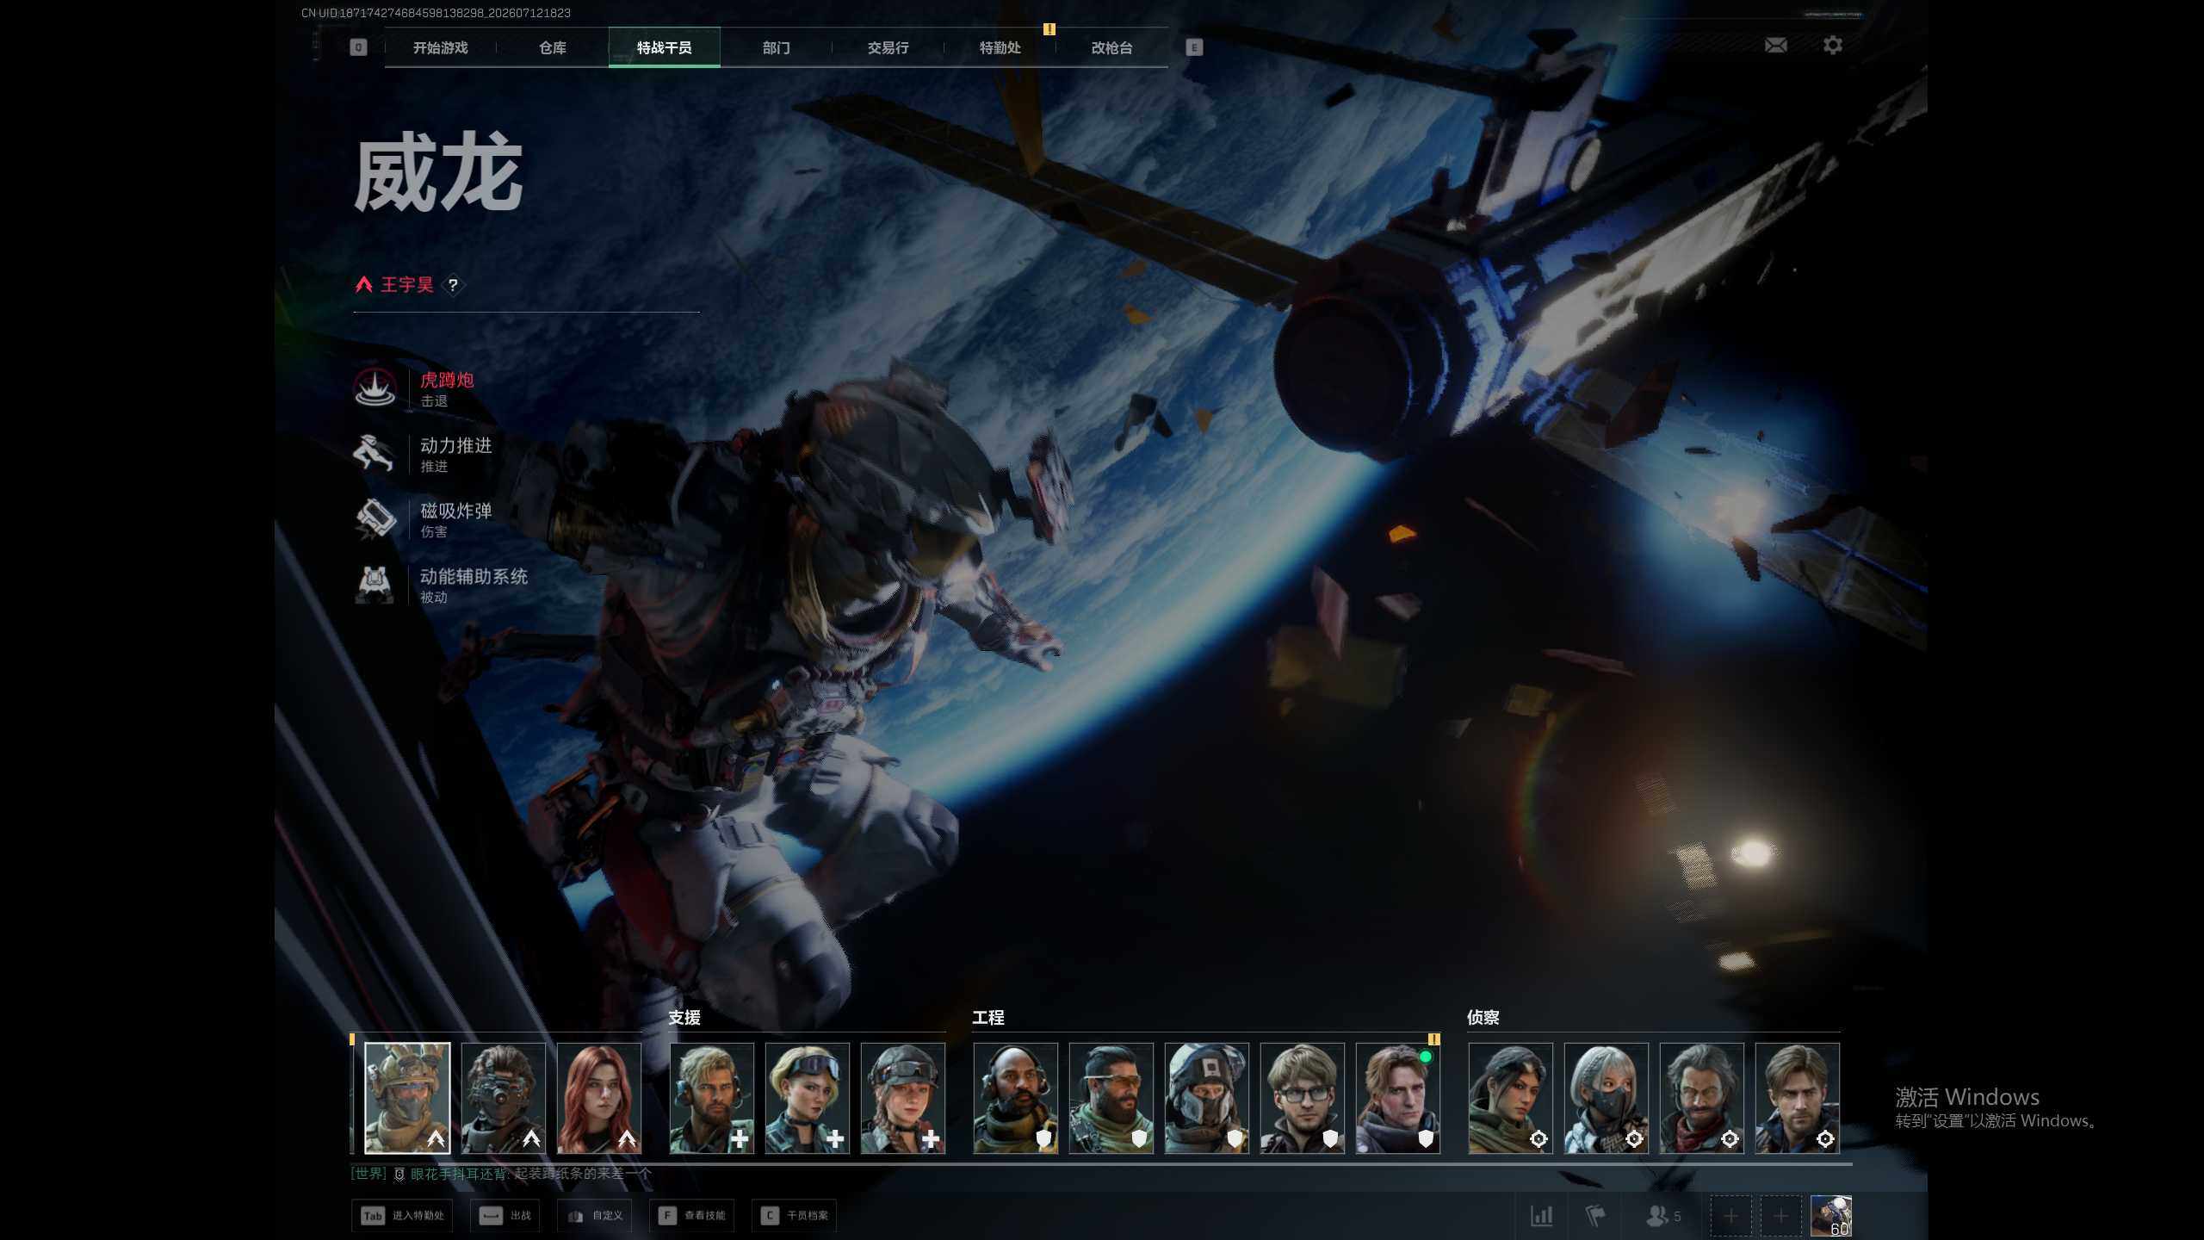Switch to the 交易行 tab
This screenshot has width=2204, height=1240.
[888, 47]
